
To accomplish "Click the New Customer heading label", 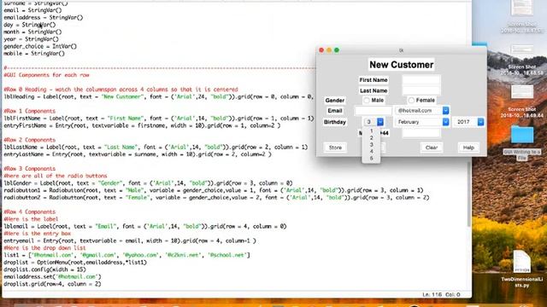I will (x=402, y=65).
